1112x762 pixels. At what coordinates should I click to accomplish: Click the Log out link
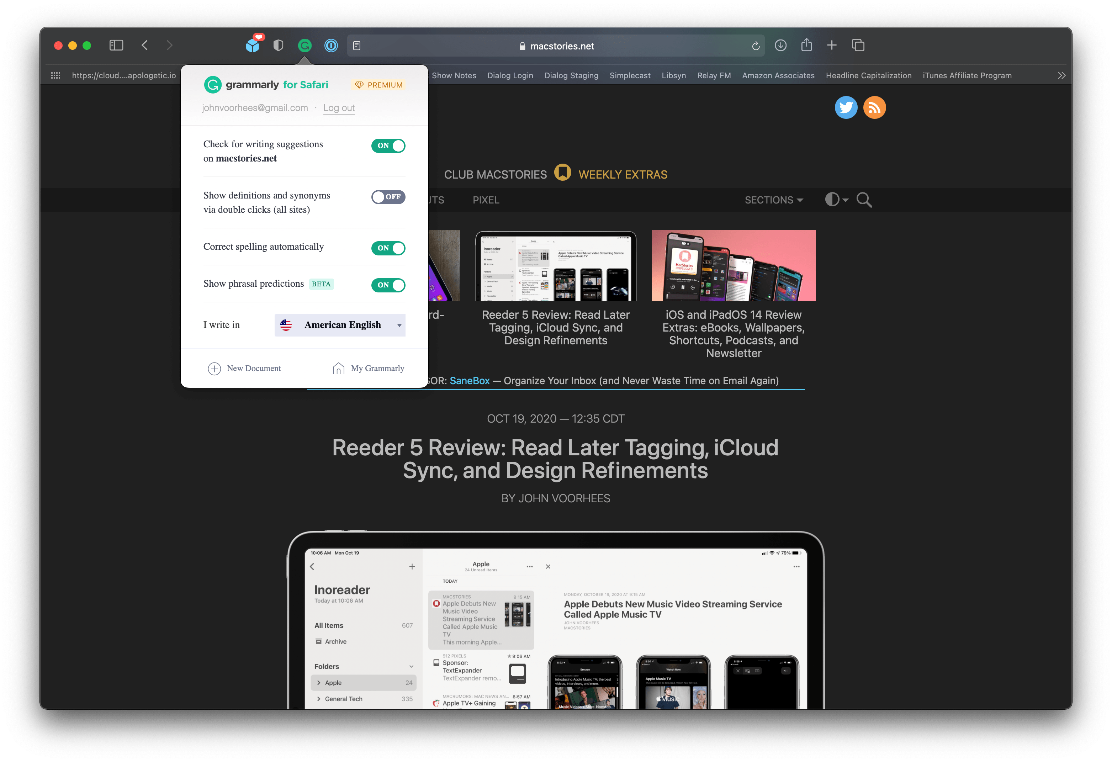[x=339, y=108]
